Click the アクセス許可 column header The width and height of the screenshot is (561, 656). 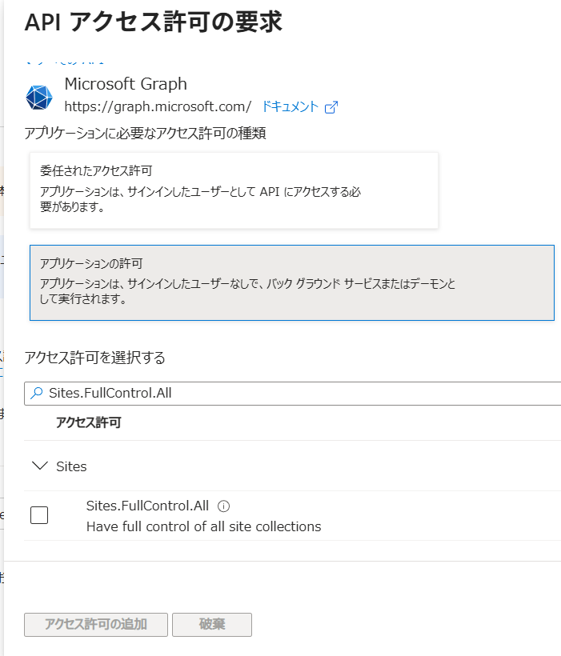[89, 422]
